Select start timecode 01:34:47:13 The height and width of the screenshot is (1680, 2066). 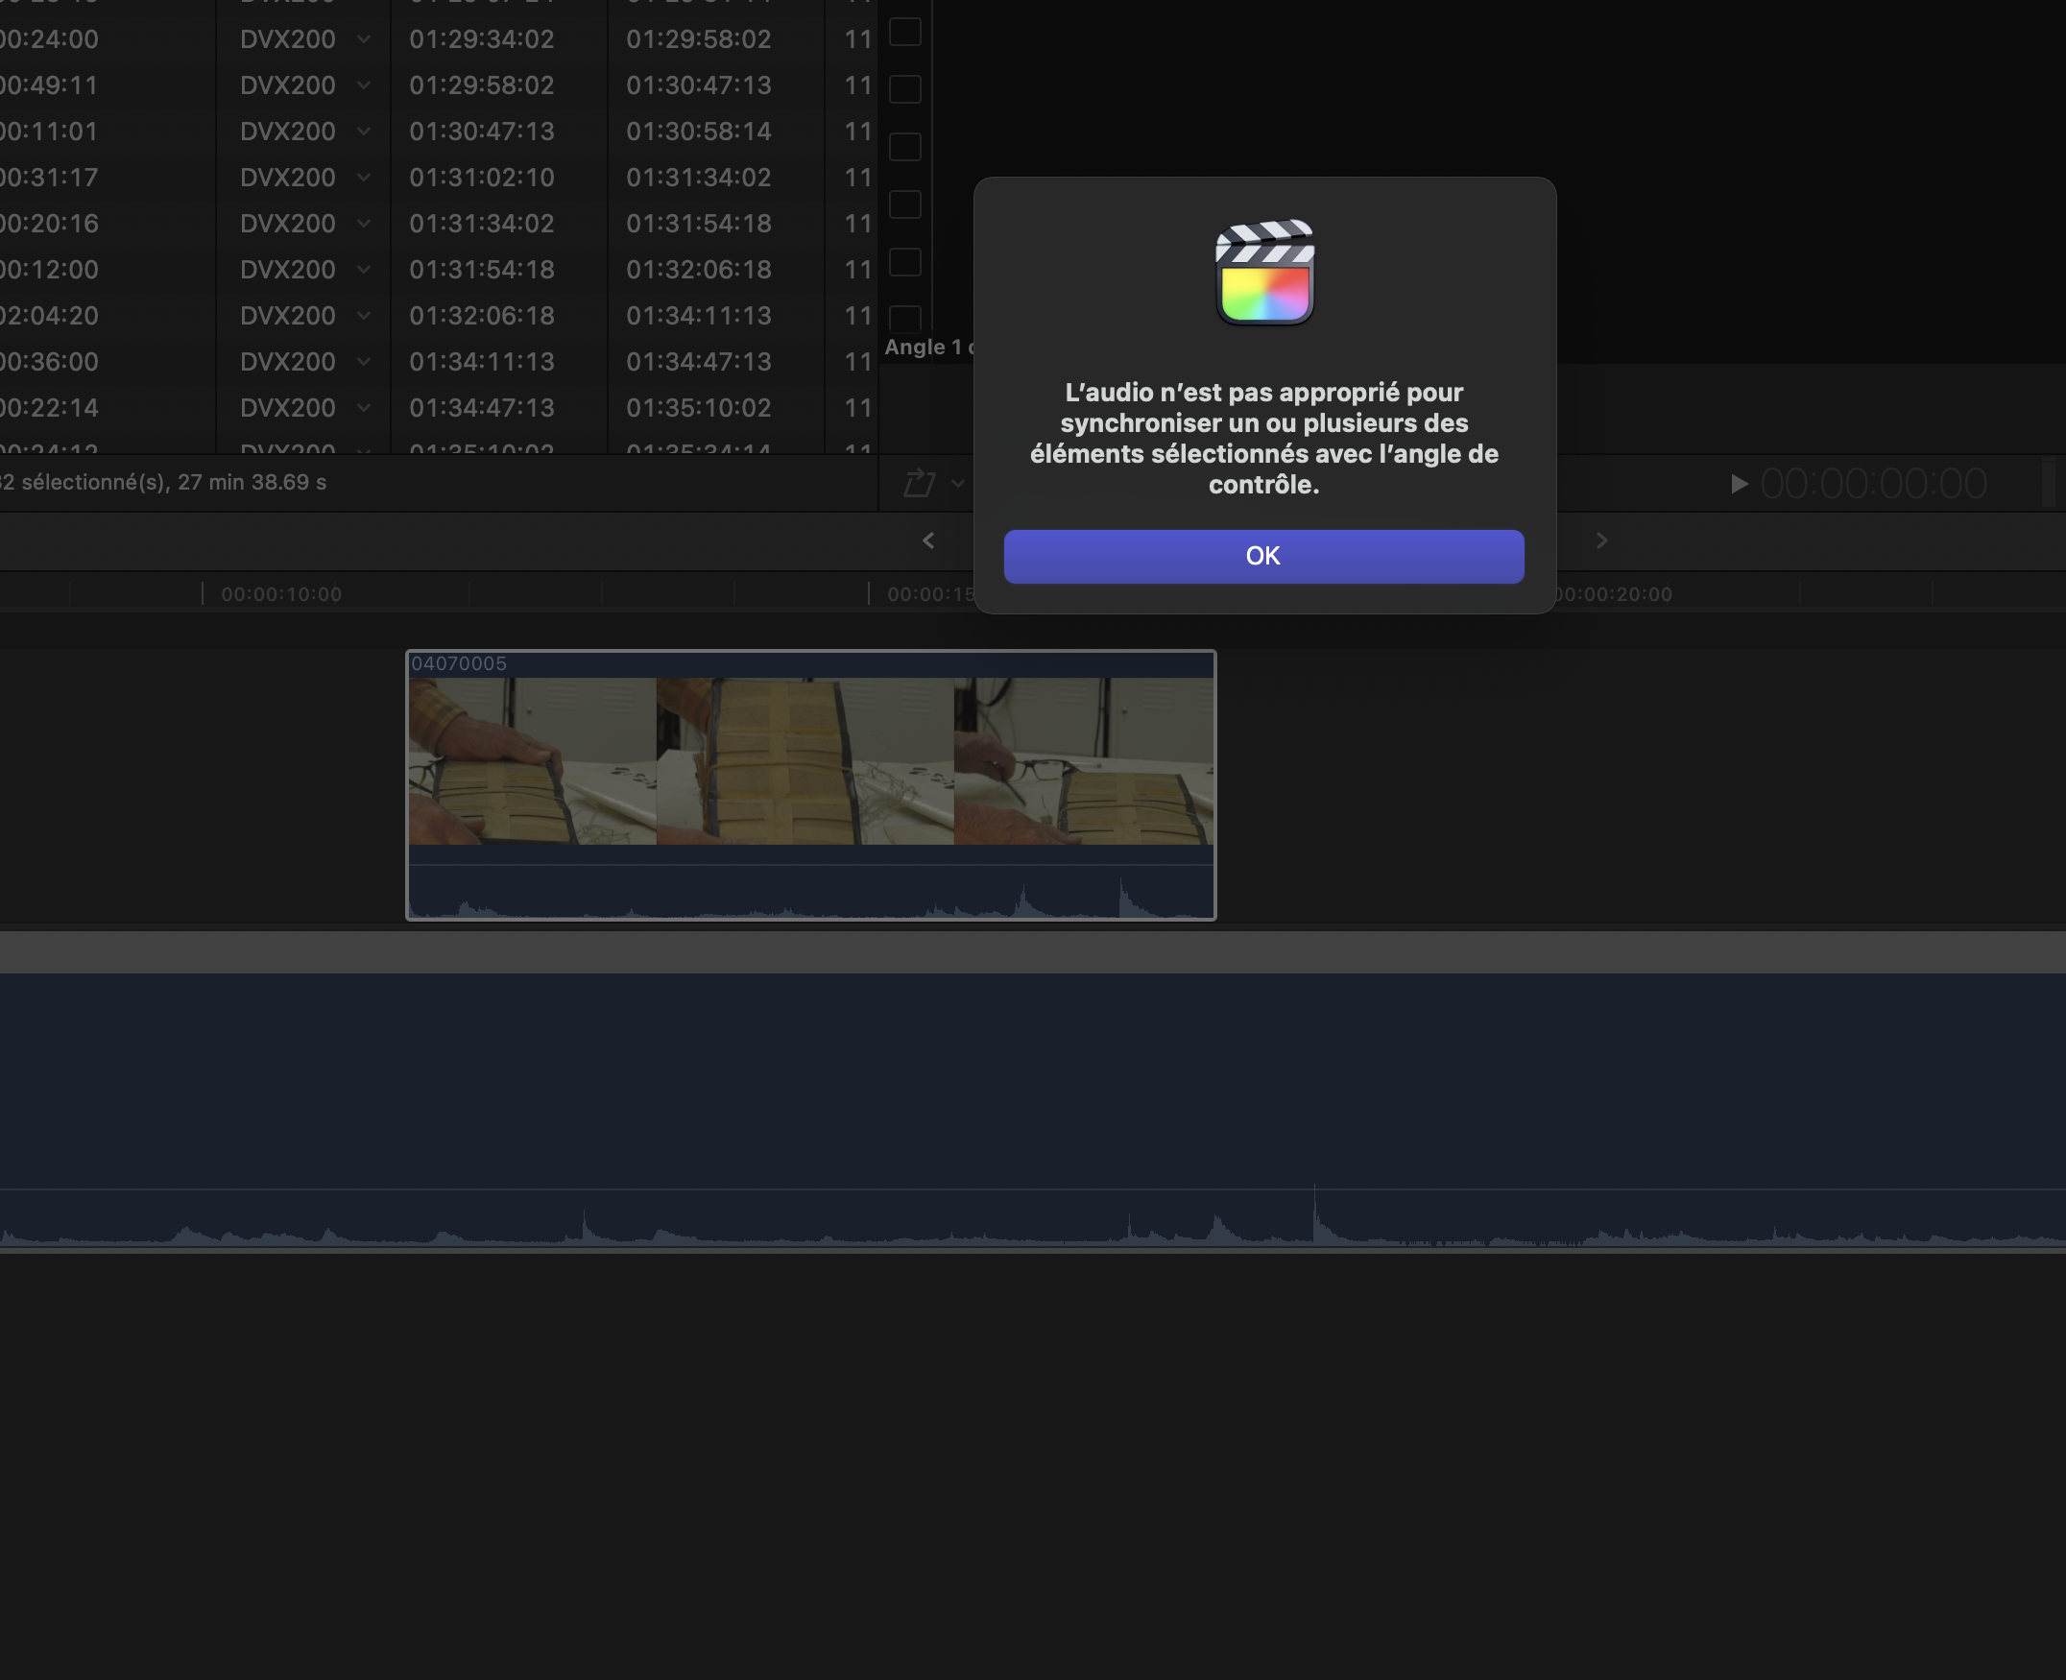click(481, 407)
